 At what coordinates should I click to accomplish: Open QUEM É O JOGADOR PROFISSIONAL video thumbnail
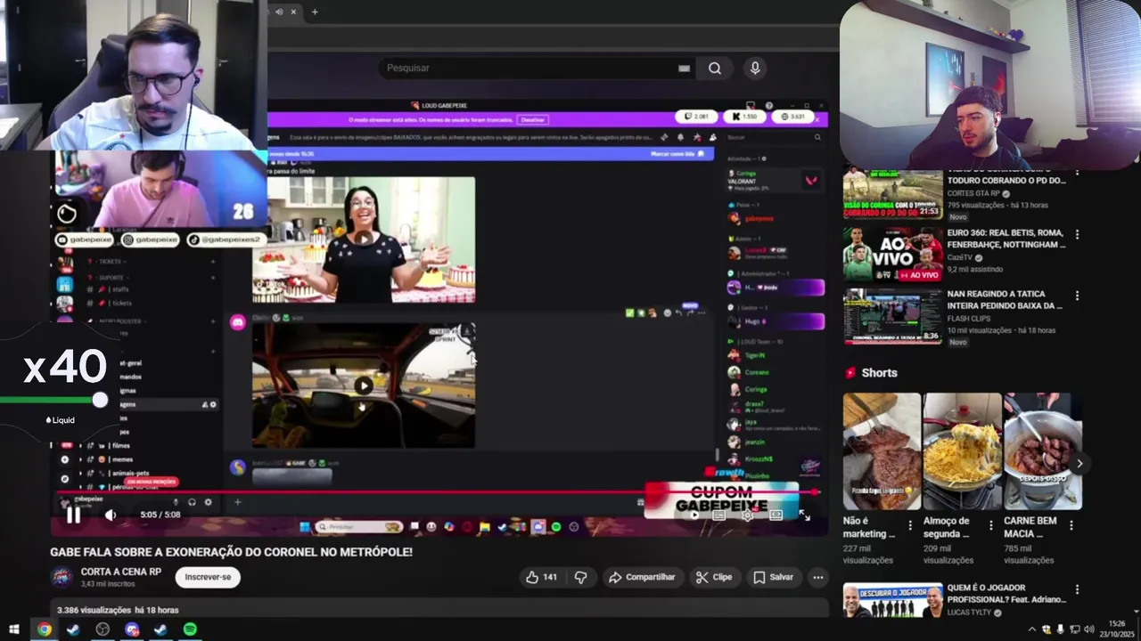tap(892, 600)
